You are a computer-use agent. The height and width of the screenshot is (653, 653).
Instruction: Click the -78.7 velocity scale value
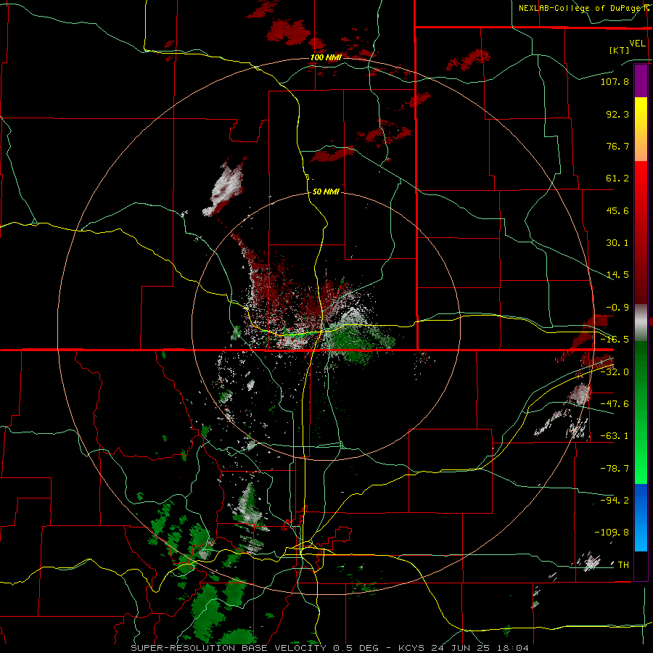(615, 469)
